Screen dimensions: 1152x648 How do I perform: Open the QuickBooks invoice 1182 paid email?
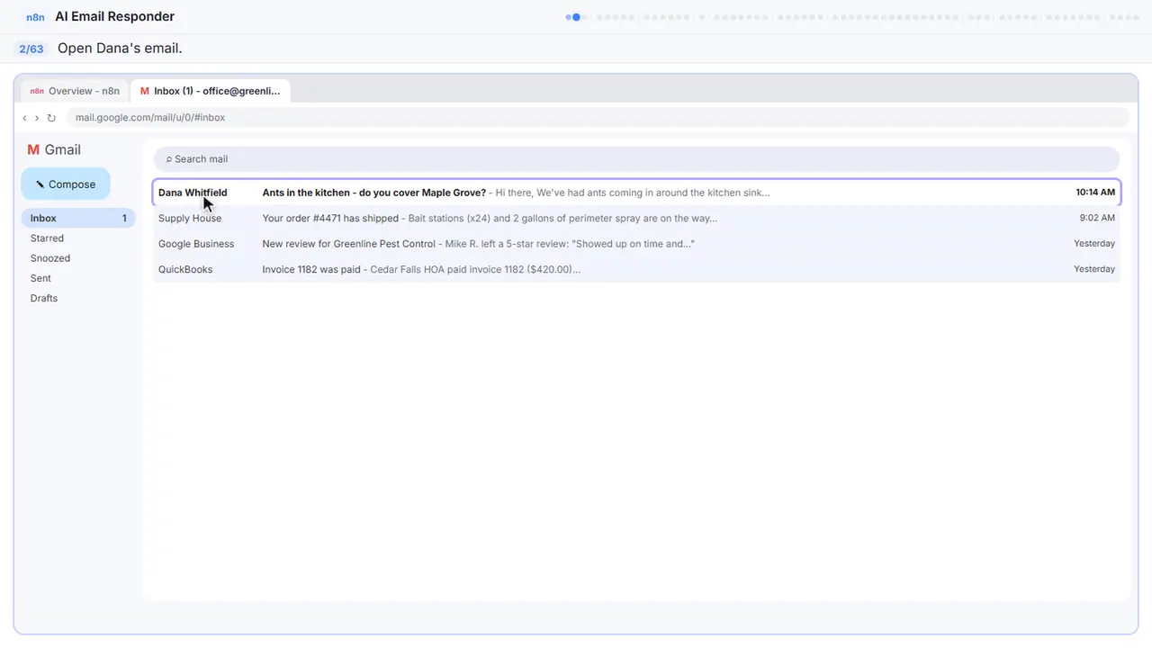pyautogui.click(x=636, y=269)
